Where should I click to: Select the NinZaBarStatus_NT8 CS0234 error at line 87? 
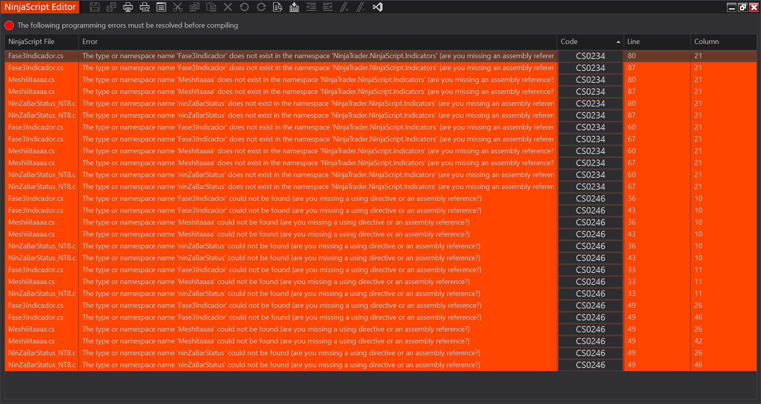[380, 115]
